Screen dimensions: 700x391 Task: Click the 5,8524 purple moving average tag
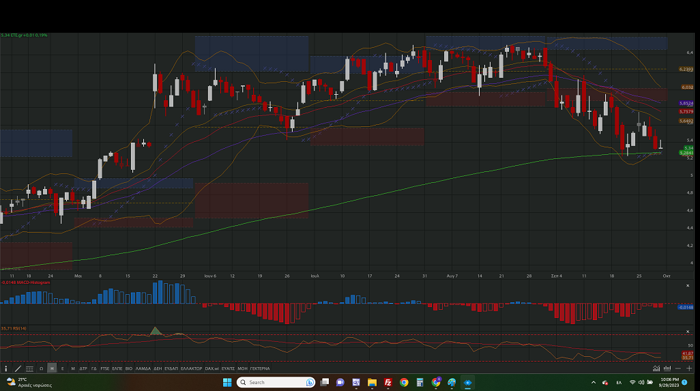click(x=686, y=103)
